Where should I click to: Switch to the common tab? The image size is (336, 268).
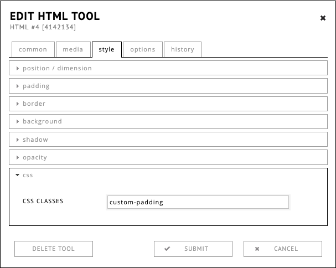tap(33, 49)
